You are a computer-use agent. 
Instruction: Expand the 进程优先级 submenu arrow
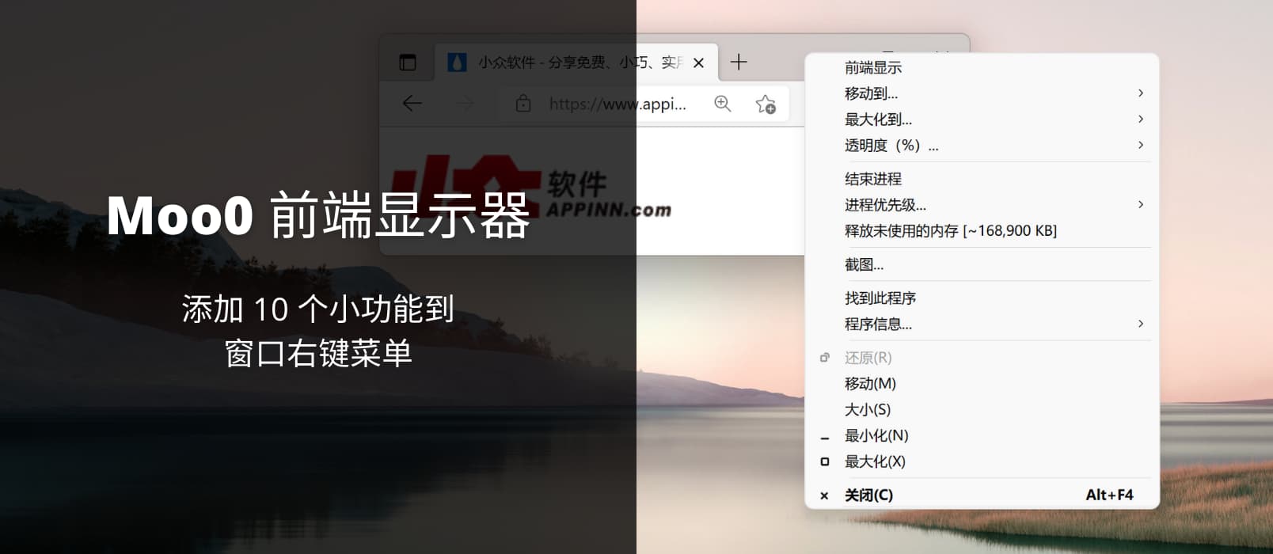1141,204
